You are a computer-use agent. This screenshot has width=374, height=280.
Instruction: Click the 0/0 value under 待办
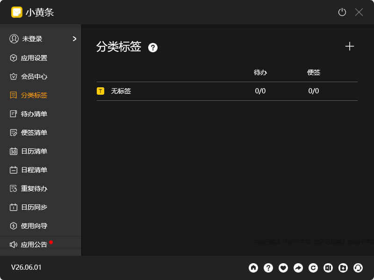click(260, 91)
